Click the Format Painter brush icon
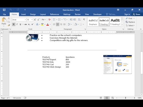The width and height of the screenshot is (143, 107). tap(9, 25)
